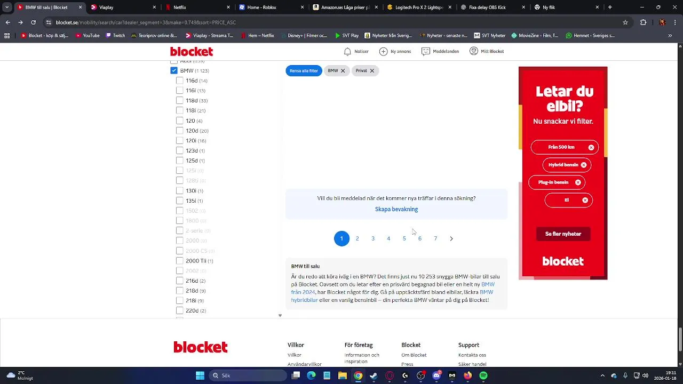
Task: Click Rensa alla filter button
Action: [x=304, y=70]
